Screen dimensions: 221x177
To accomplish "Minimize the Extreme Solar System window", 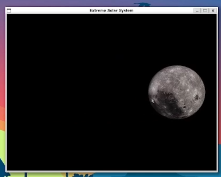I will [x=197, y=10].
